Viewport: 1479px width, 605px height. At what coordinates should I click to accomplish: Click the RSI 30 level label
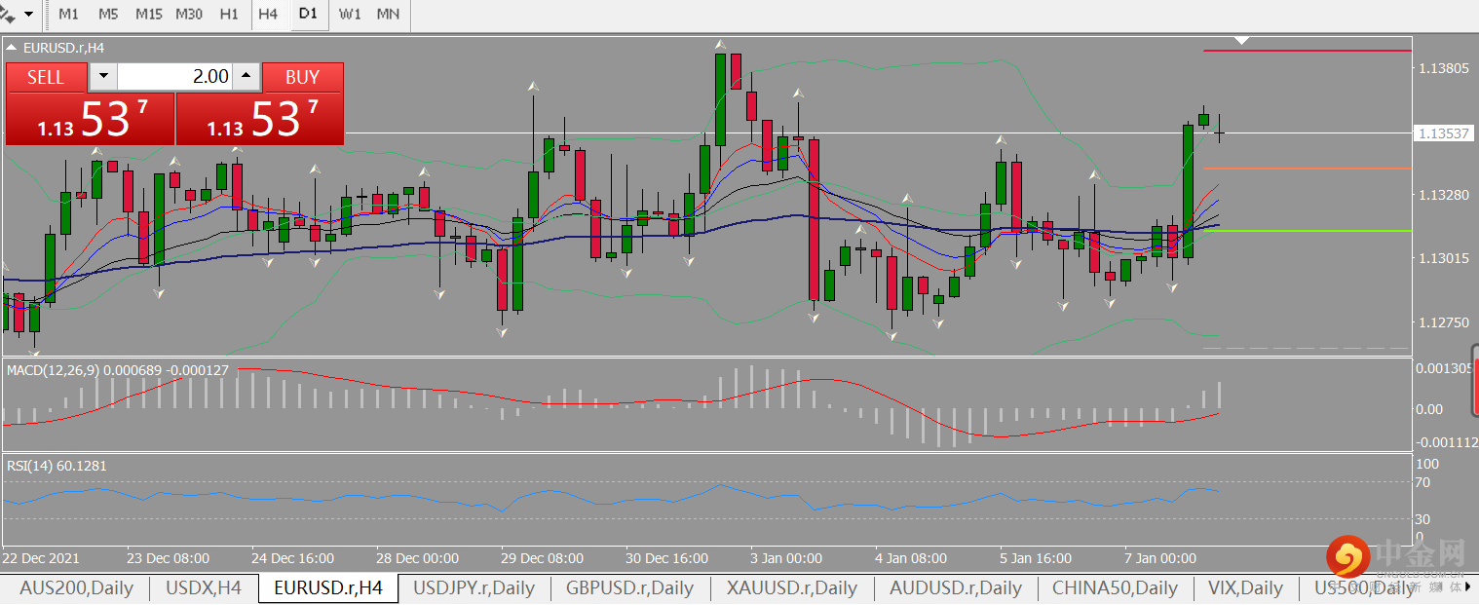[1422, 519]
